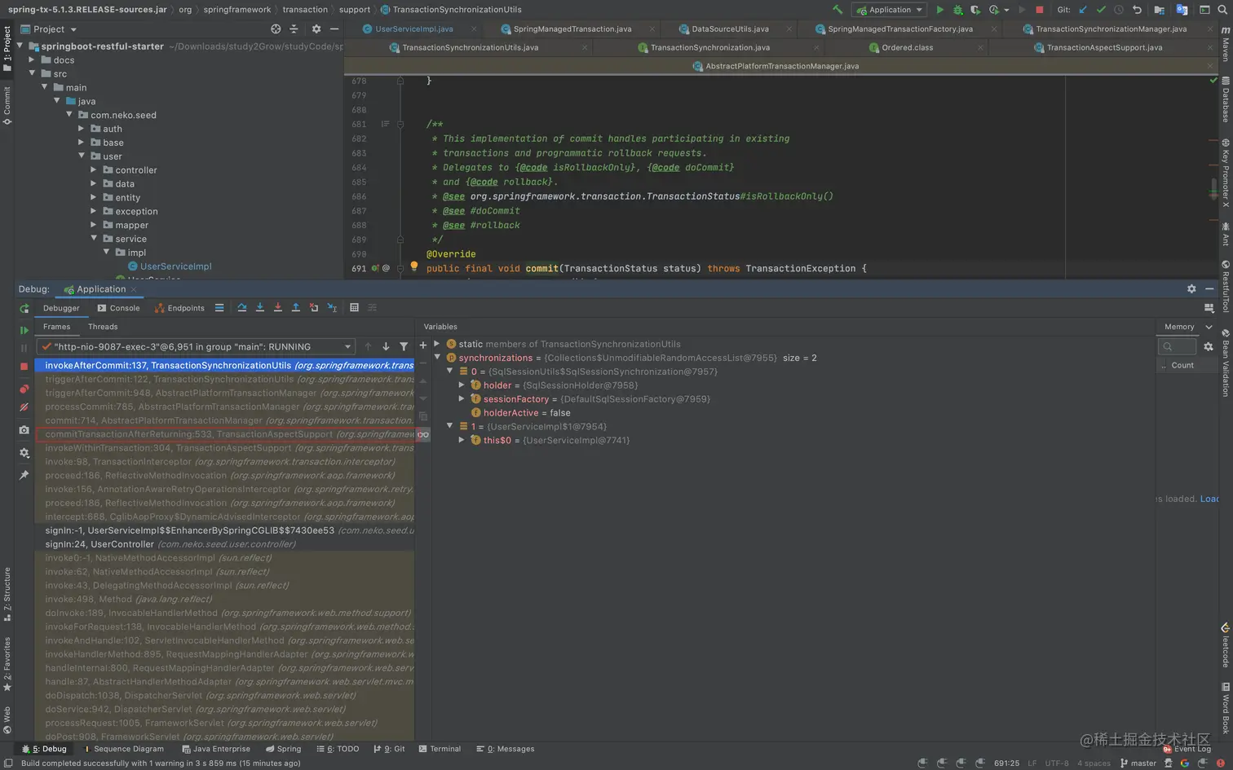This screenshot has height=770, width=1233.
Task: Click the Step Out icon
Action: pos(296,308)
